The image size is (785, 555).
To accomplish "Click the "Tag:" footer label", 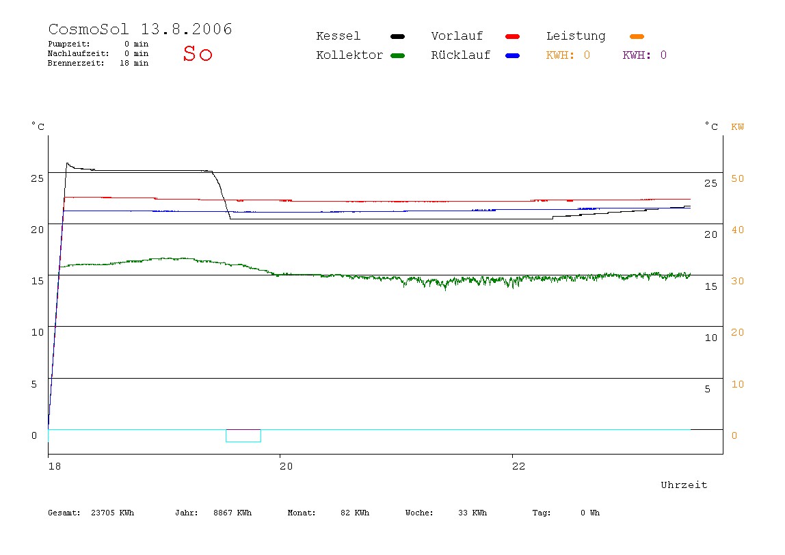I will point(541,513).
